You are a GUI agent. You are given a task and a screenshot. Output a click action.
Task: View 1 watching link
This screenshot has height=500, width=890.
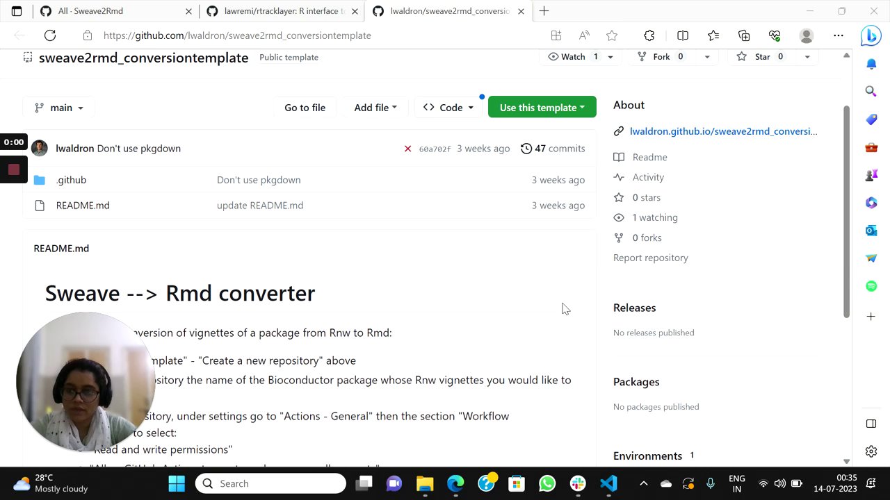pyautogui.click(x=654, y=218)
